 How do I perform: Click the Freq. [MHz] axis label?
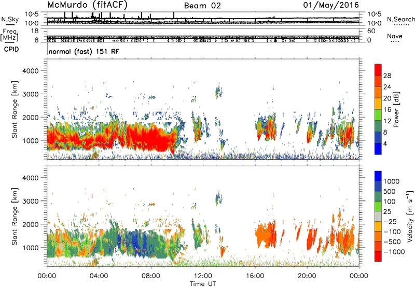[10, 35]
